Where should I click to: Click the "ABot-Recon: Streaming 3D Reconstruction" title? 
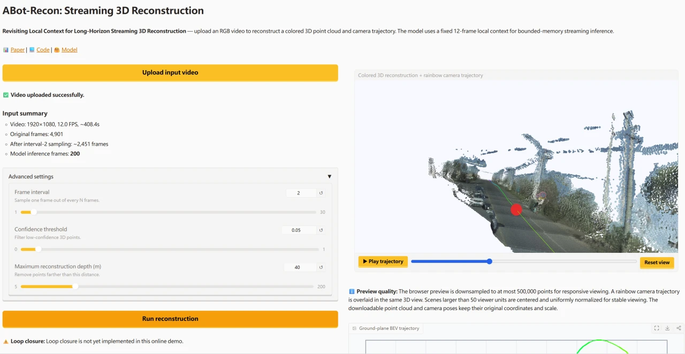click(x=103, y=11)
